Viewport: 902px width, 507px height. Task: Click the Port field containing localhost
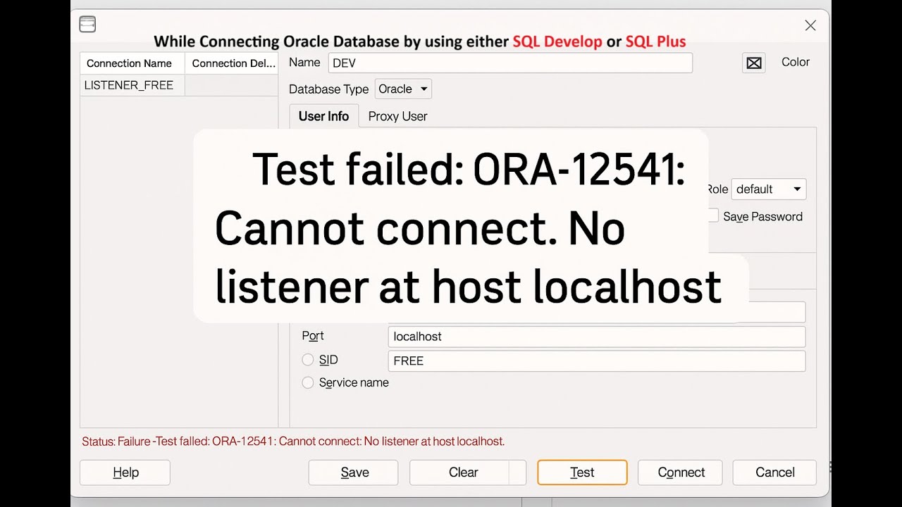coord(596,337)
